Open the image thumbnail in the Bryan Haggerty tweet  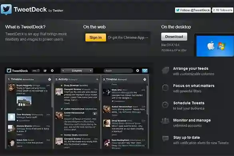click(24, 101)
